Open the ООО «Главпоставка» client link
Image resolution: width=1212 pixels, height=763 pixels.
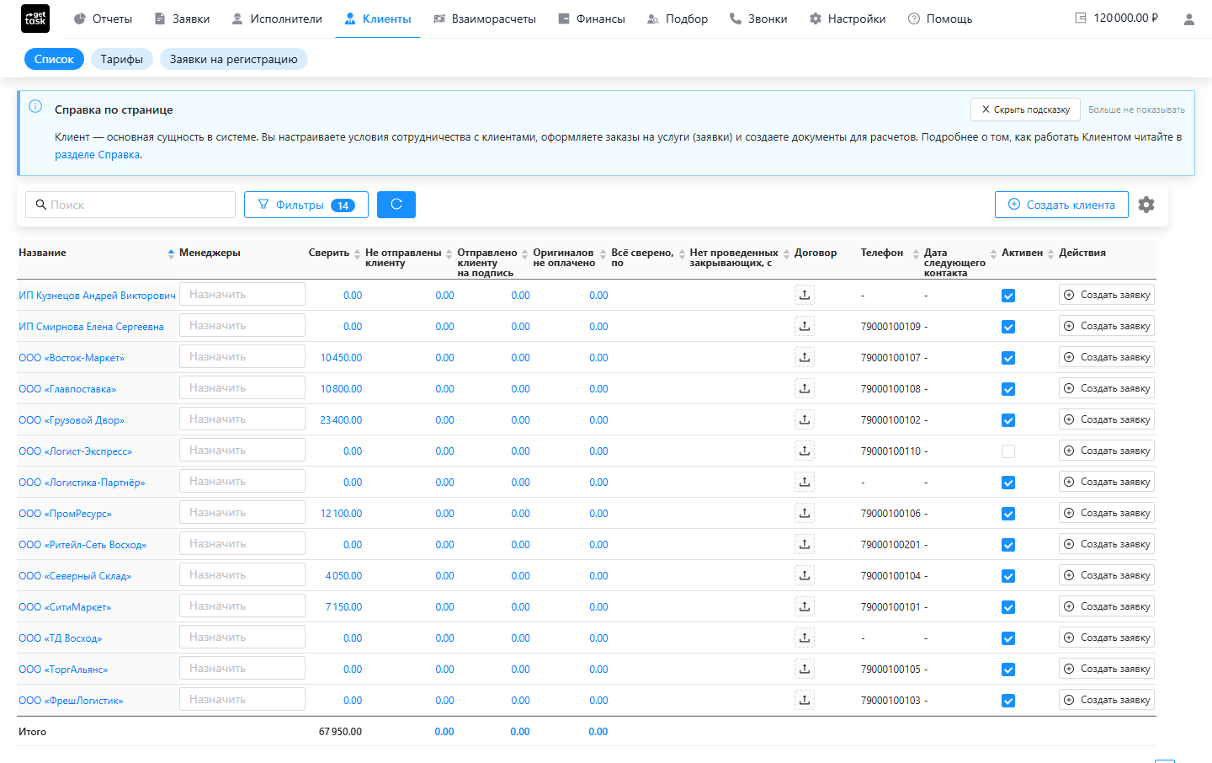tap(67, 389)
